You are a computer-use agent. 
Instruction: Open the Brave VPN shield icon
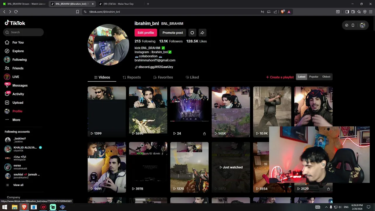tap(365, 12)
